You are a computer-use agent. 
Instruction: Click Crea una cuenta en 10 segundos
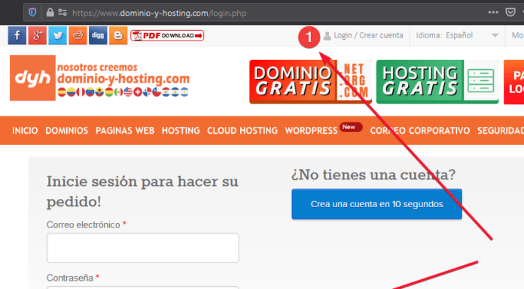(376, 204)
